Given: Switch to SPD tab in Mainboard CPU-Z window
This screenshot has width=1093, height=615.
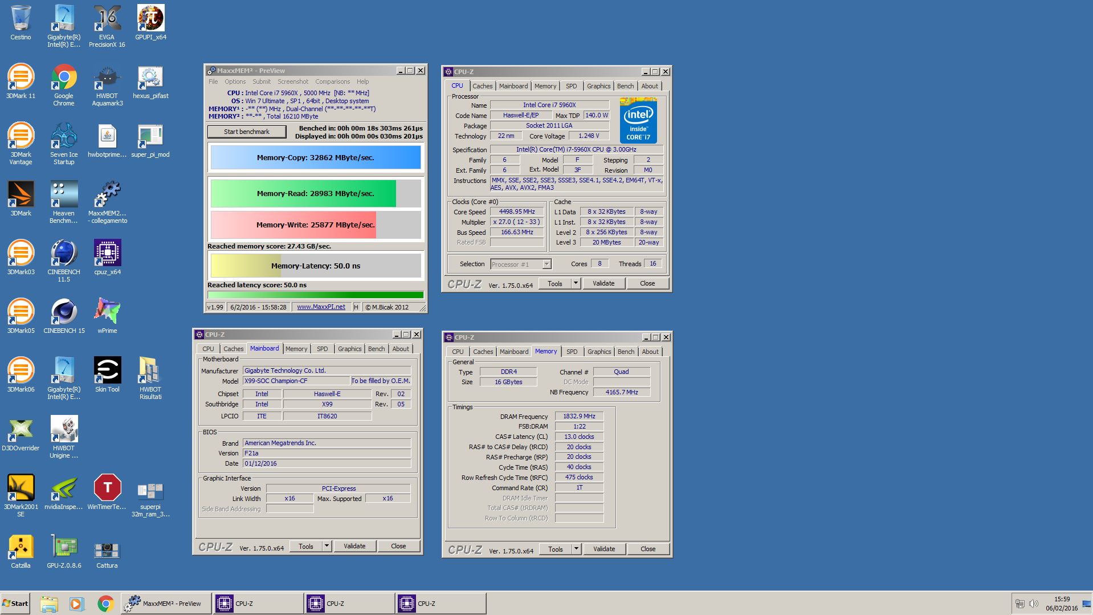Looking at the screenshot, I should point(322,349).
